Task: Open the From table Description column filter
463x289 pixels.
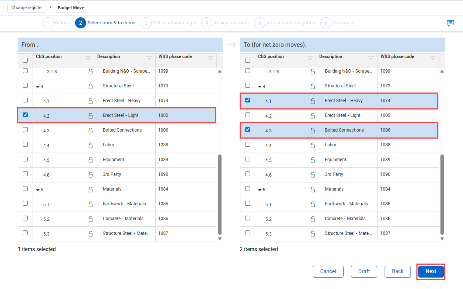Action: (149, 58)
